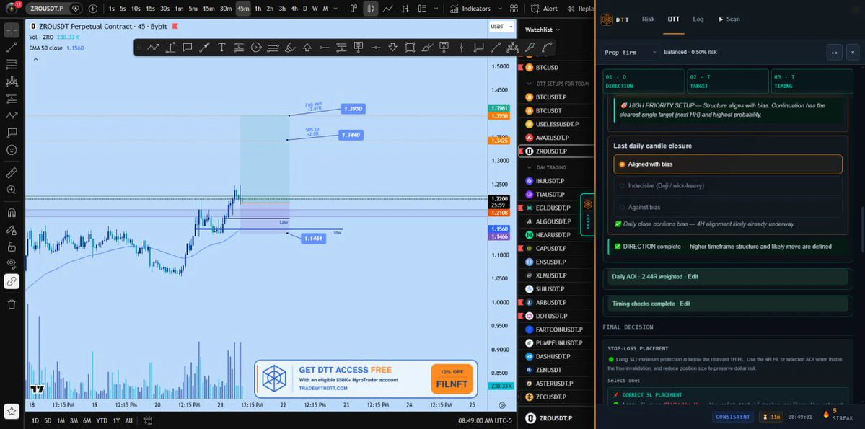The width and height of the screenshot is (865, 429).
Task: Switch to the DTT tab
Action: tap(674, 19)
